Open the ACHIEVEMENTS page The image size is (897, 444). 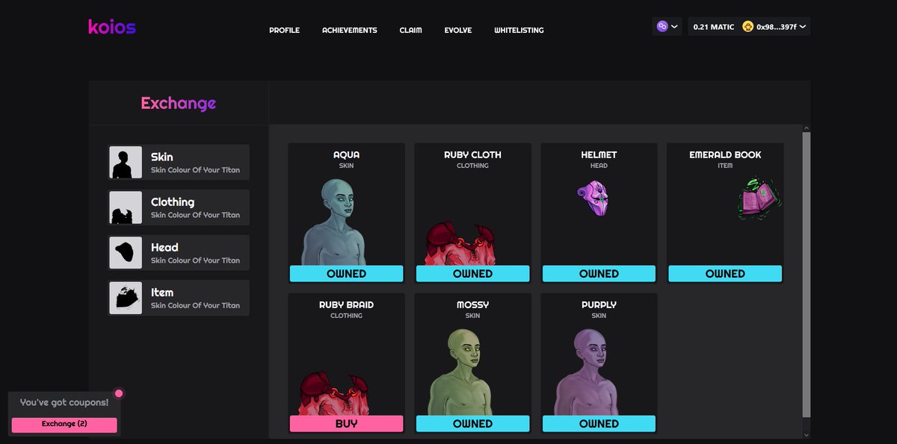point(350,31)
